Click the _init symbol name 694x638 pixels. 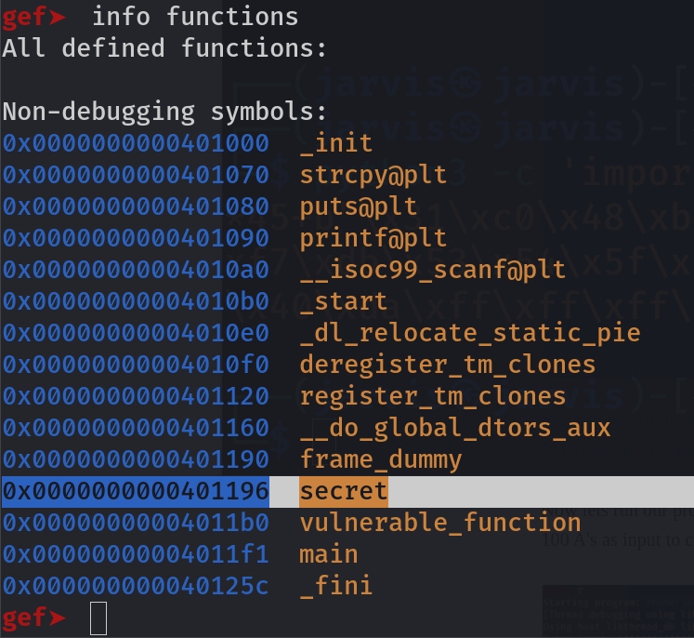pos(335,143)
